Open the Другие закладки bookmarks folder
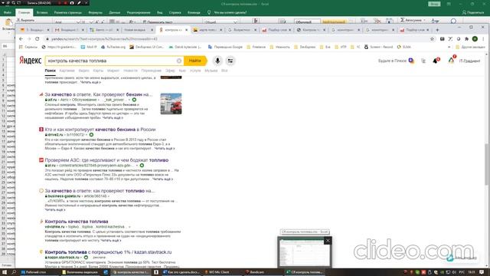Image resolution: width=490 pixels, height=276 pixels. click(x=471, y=47)
